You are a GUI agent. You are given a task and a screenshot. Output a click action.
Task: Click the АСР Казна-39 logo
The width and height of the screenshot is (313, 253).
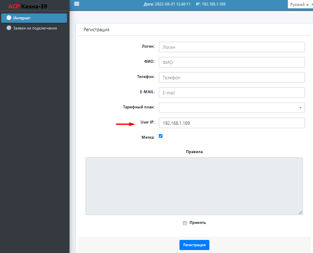pyautogui.click(x=28, y=6)
